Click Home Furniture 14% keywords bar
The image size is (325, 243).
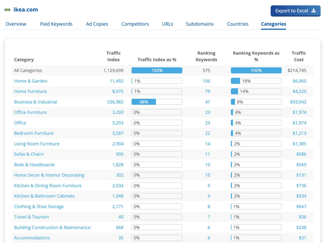tap(256, 91)
